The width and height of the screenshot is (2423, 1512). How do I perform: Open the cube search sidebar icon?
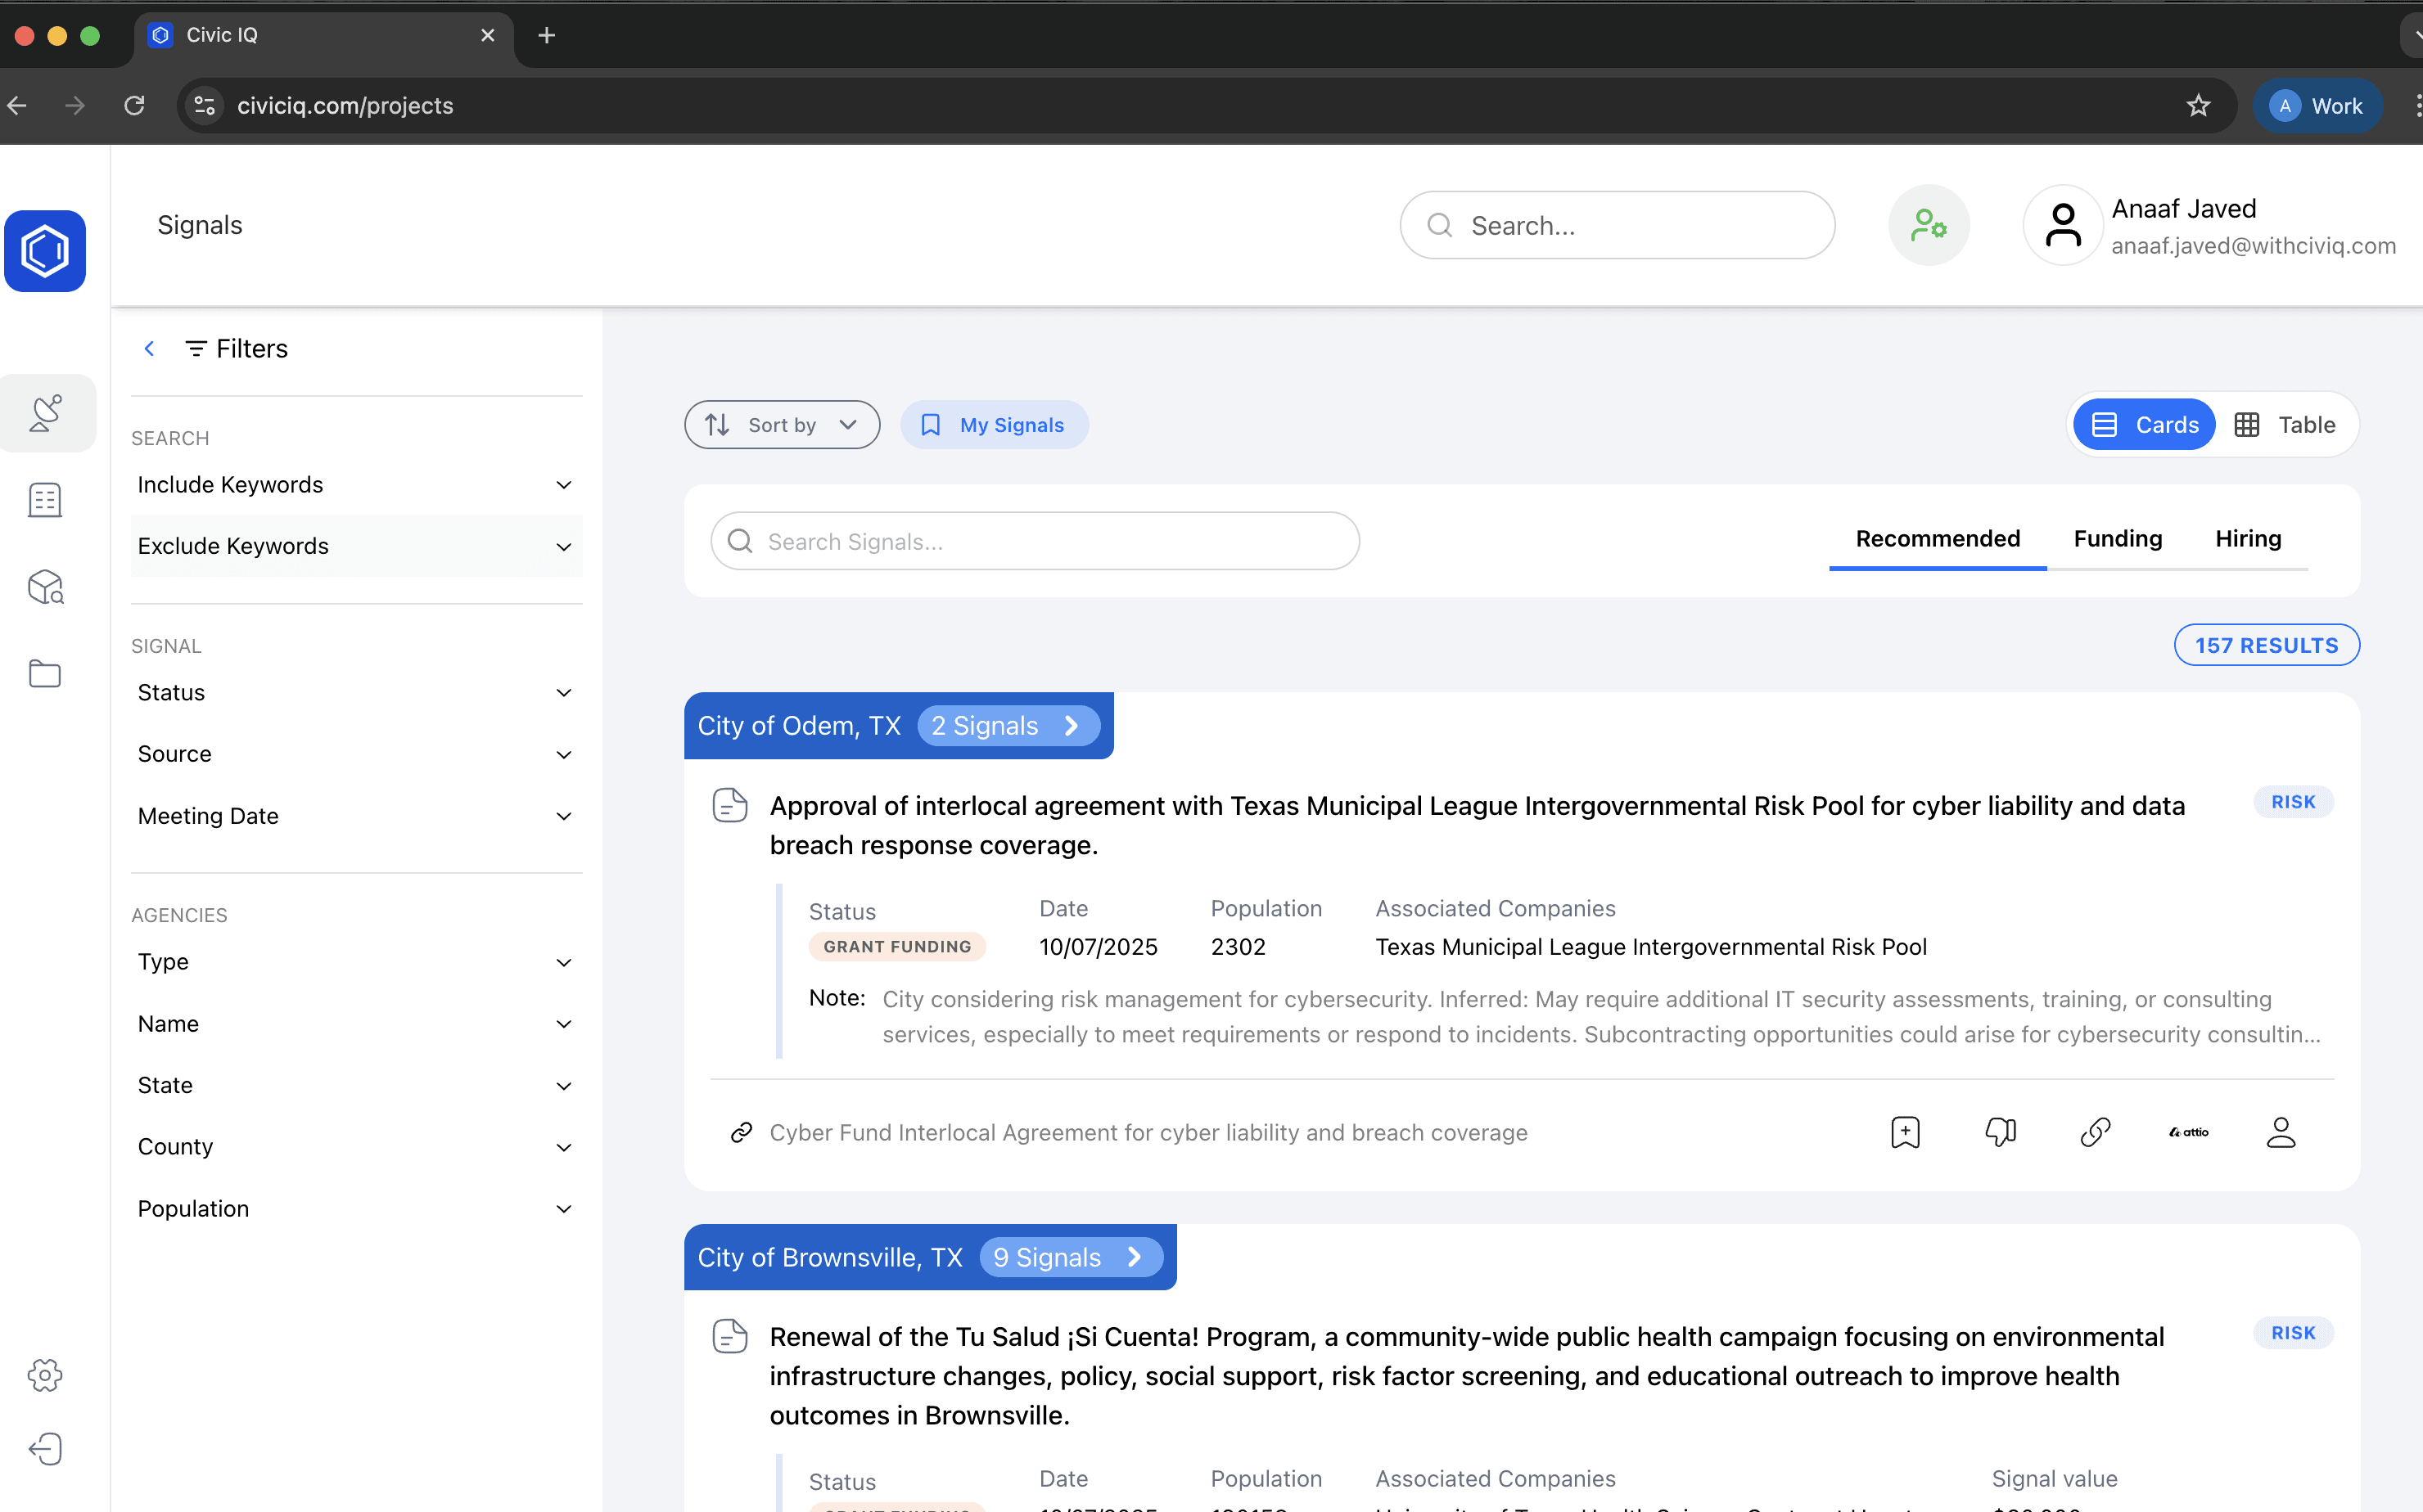click(45, 587)
